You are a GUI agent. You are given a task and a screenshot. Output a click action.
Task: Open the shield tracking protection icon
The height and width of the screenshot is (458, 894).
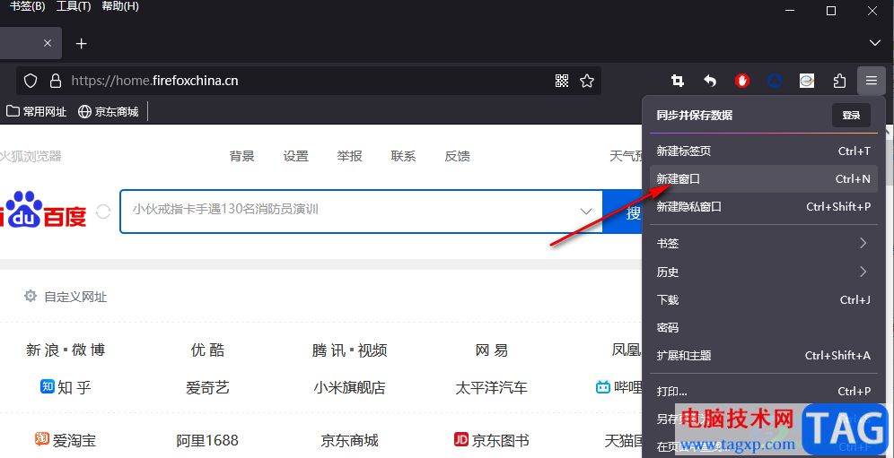(31, 81)
